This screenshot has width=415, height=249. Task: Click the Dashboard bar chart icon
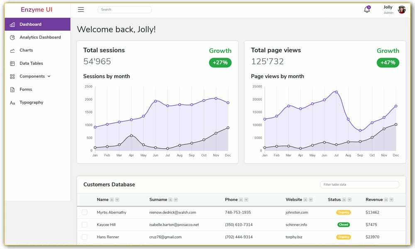[x=12, y=24]
